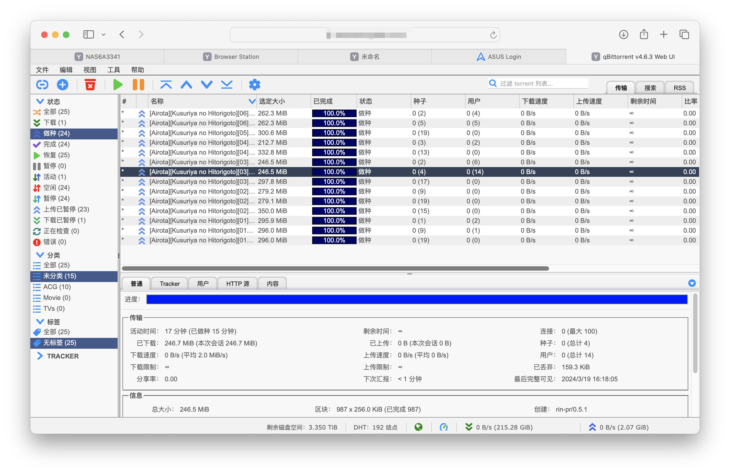Select the TVs (0) category
The image size is (730, 474).
point(74,309)
